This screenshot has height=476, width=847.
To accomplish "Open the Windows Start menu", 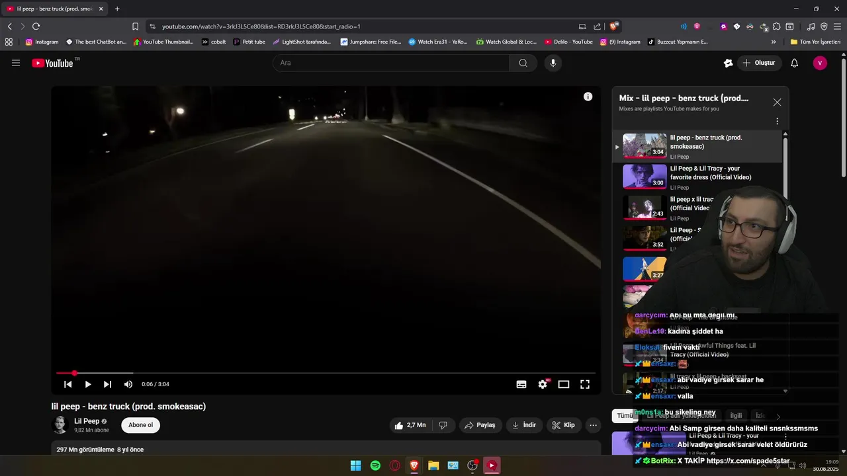I will click(x=355, y=465).
